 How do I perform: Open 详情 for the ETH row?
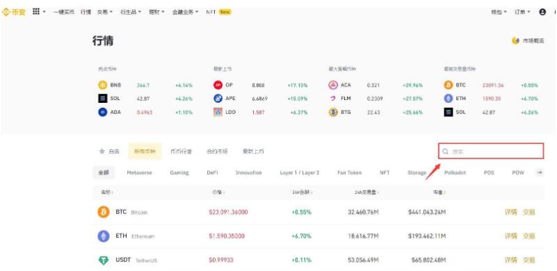(511, 236)
